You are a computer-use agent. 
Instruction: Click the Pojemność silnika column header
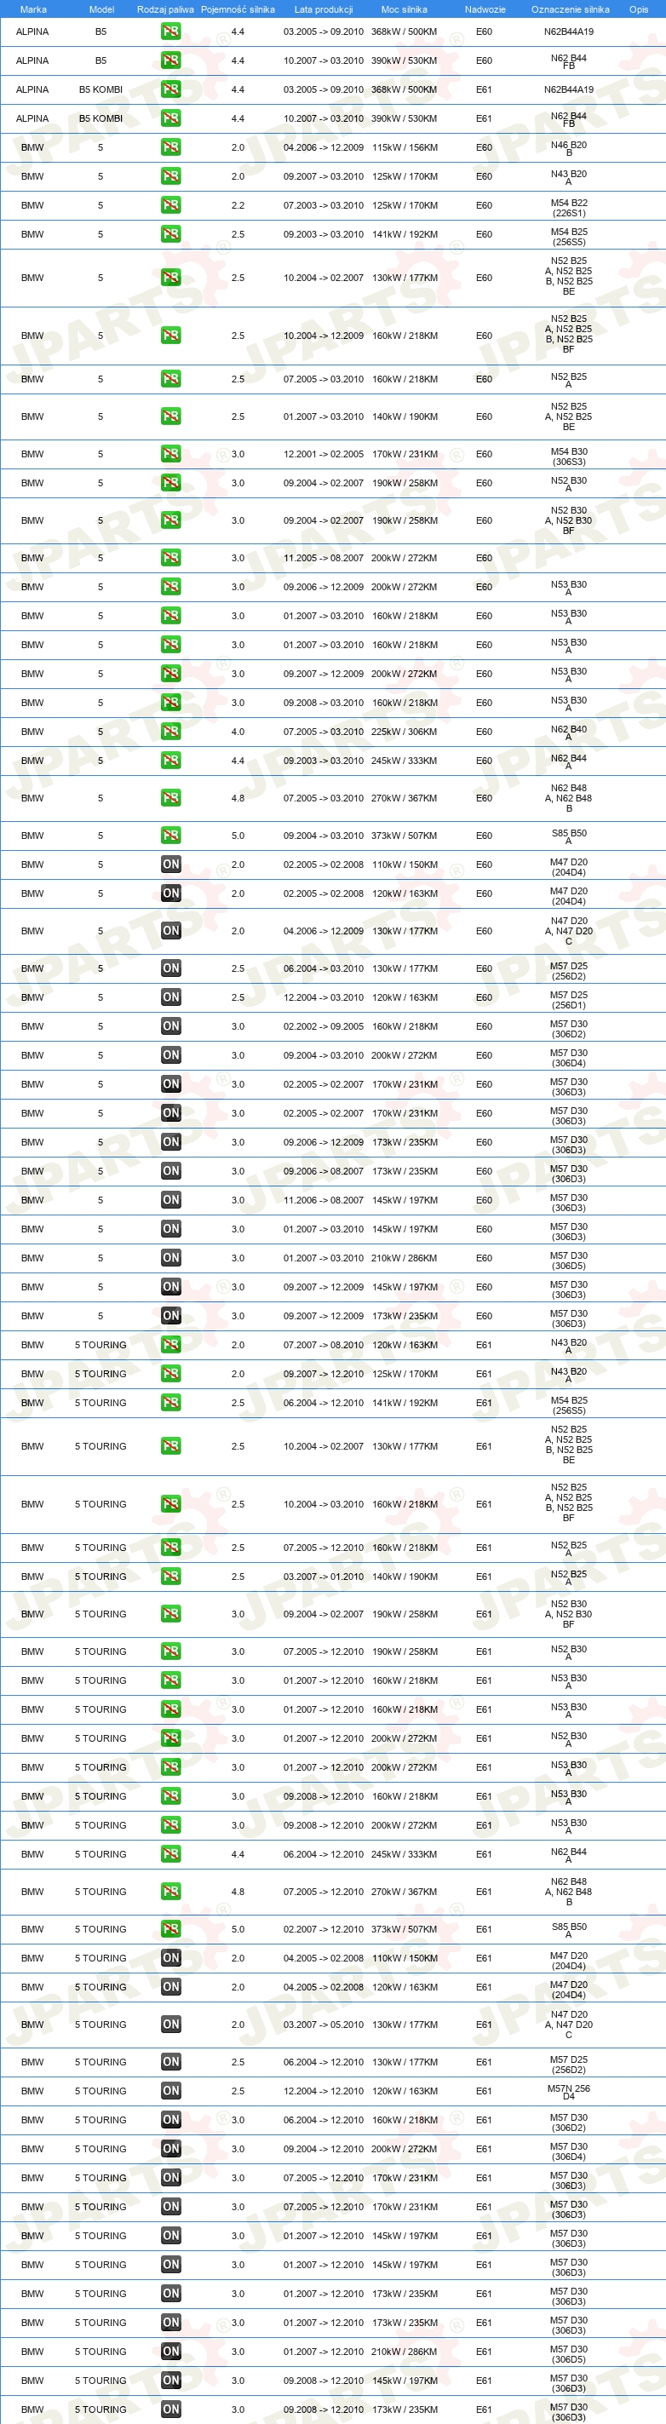[238, 9]
